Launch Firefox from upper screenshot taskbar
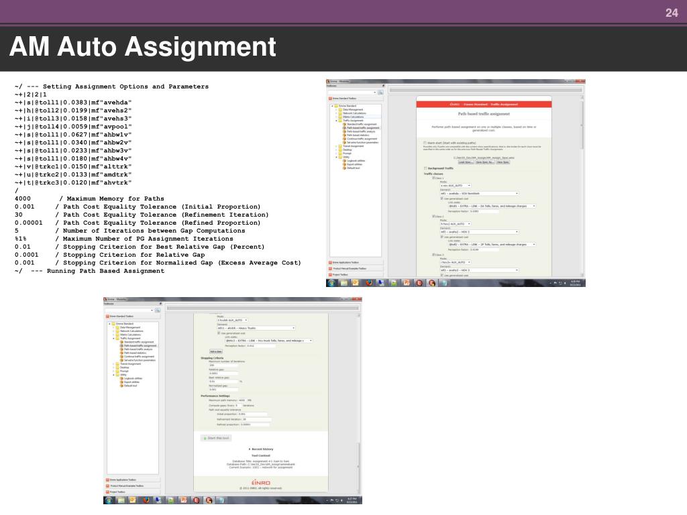Screen dimensions: 687x515 [368, 283]
